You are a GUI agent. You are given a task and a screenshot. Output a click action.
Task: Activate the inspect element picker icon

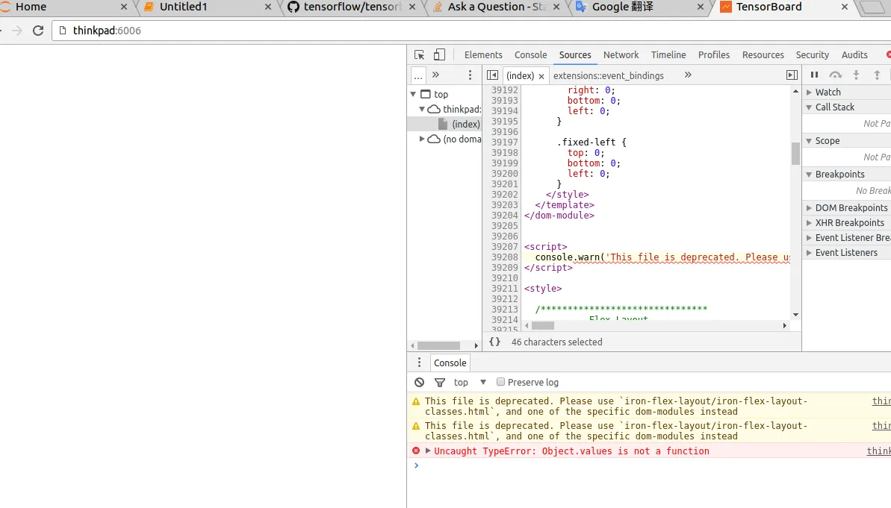coord(420,55)
